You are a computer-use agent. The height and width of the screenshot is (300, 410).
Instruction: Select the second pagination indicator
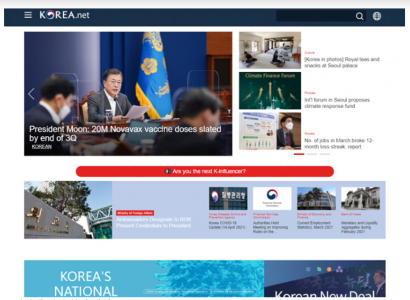click(312, 154)
